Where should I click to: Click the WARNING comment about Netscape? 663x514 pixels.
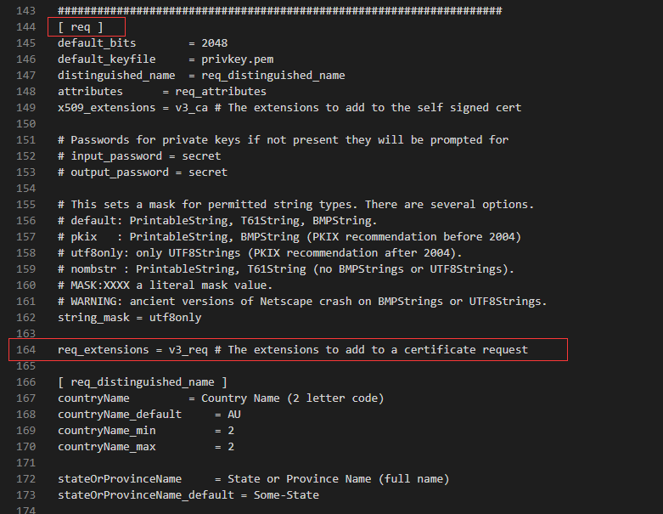(x=302, y=302)
